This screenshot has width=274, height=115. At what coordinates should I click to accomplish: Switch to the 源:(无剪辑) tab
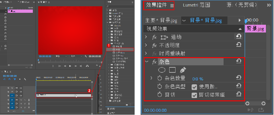pyautogui.click(x=241, y=5)
